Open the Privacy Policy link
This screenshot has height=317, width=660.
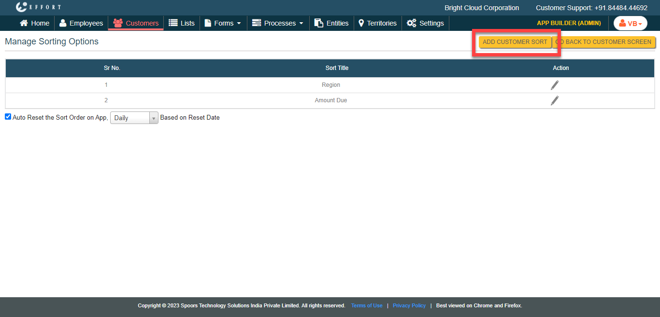[x=409, y=305]
